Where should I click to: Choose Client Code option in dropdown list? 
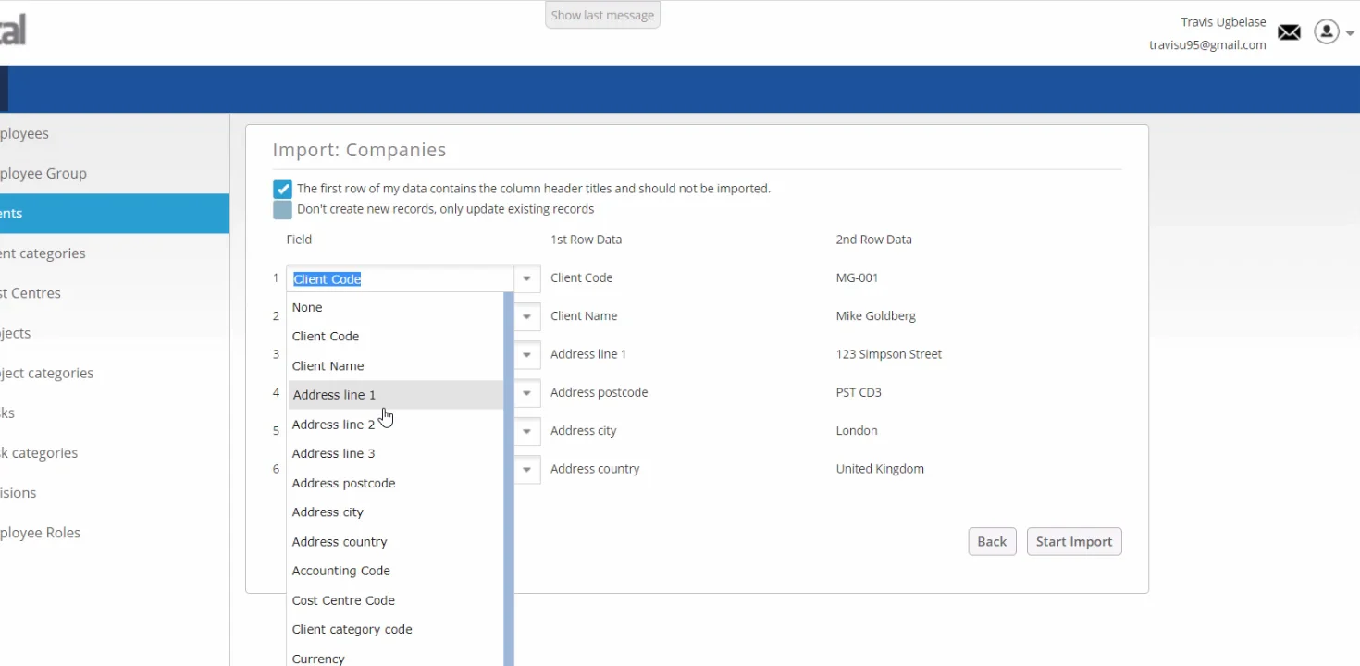pyautogui.click(x=395, y=337)
